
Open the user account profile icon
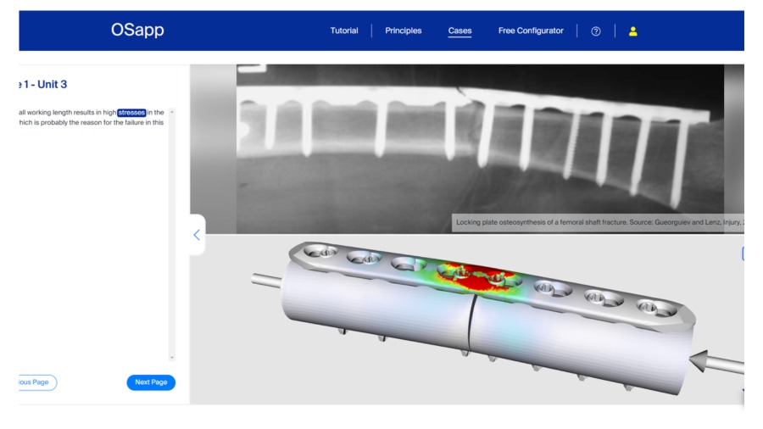pos(632,31)
